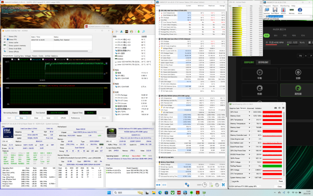313x196 pixels.
Task: Uncheck the Stress FPU checkbox
Action: (8, 39)
